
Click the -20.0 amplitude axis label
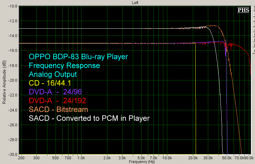pos(13,80)
